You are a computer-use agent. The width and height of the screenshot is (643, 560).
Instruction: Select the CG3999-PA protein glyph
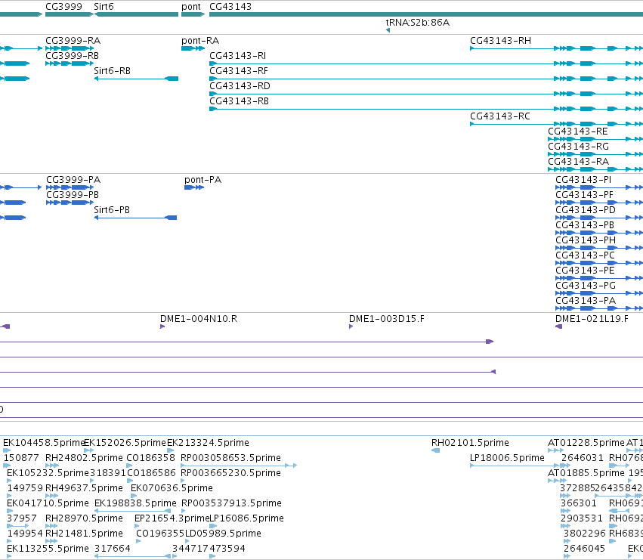coord(70,187)
